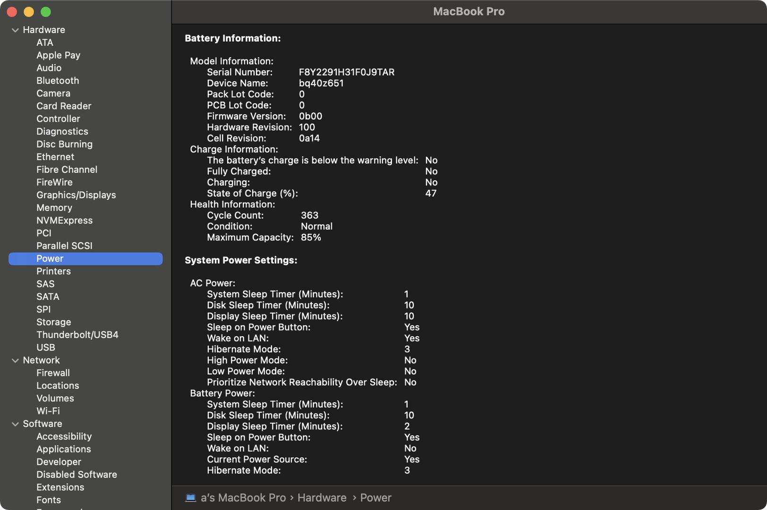Select Disabled Software in sidebar

(x=77, y=475)
